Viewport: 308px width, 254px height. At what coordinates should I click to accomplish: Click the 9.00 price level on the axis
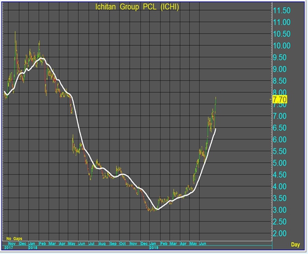click(x=280, y=69)
